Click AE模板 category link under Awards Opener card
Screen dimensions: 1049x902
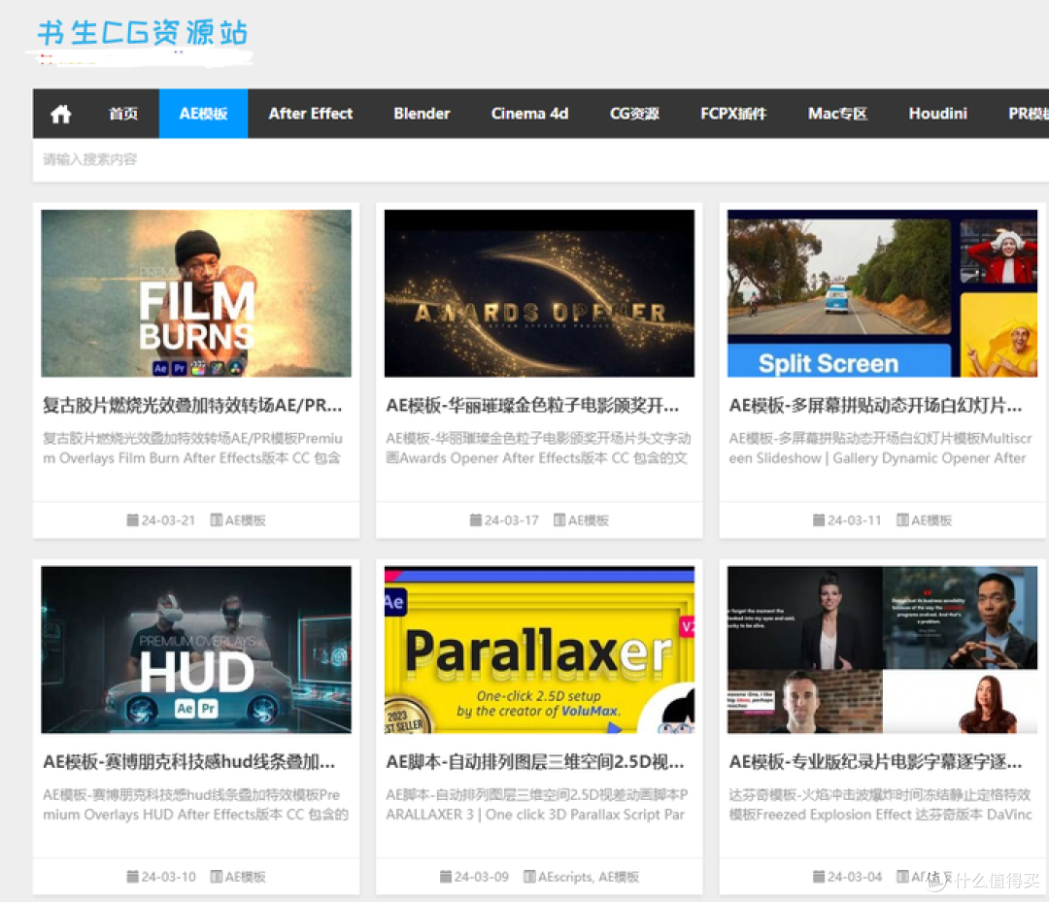pos(589,520)
